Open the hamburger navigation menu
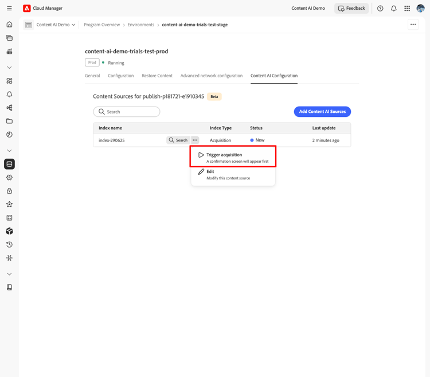This screenshot has width=430, height=377. 9,9
